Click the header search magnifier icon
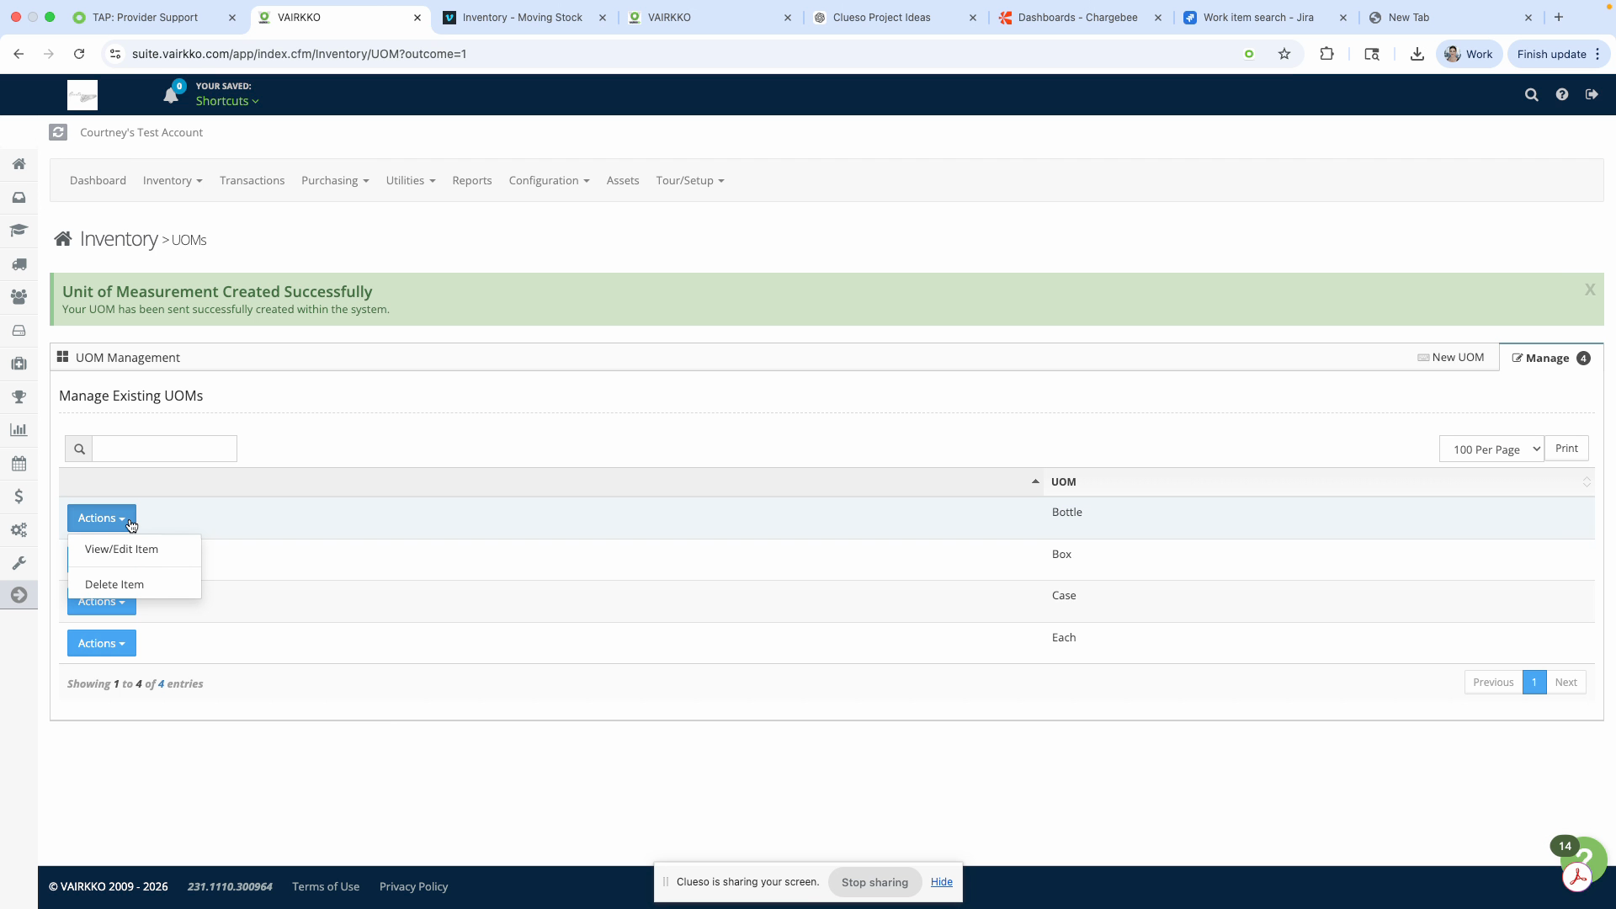The width and height of the screenshot is (1616, 909). click(x=1532, y=95)
